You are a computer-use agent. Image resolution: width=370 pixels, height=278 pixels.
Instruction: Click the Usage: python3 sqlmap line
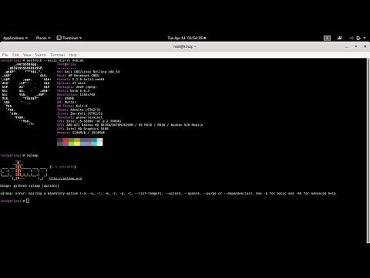coord(29,185)
